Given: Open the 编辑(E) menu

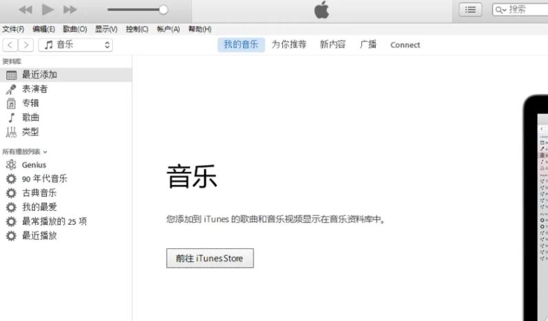Looking at the screenshot, I should [x=43, y=29].
